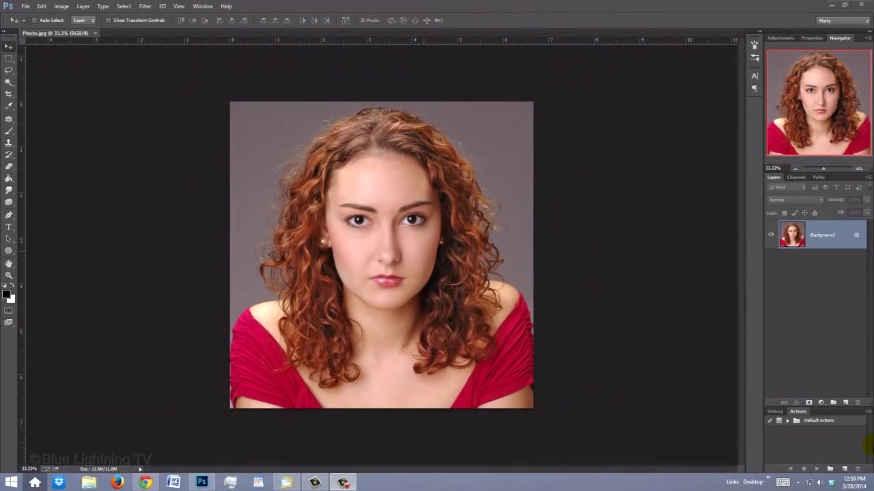The image size is (874, 491).
Task: Select the Horizontal Type tool
Action: (9, 226)
